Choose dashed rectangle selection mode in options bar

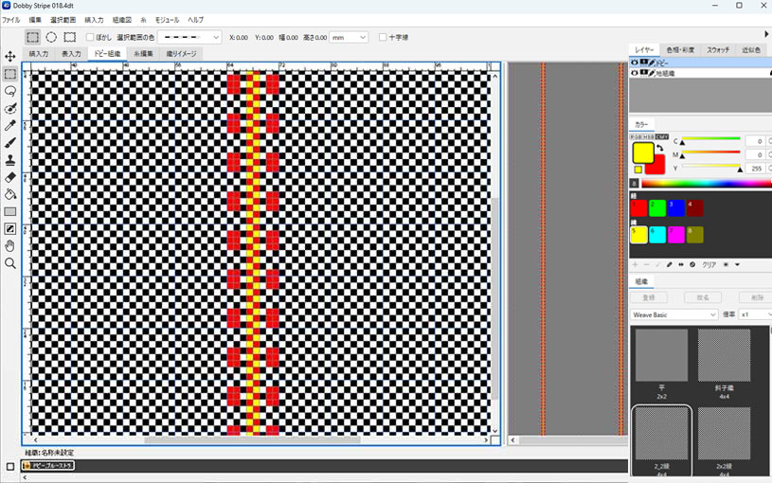[x=70, y=37]
